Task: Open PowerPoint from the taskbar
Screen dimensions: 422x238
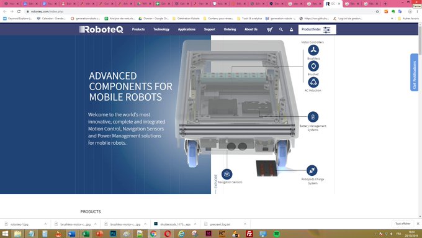Action: coord(99,234)
